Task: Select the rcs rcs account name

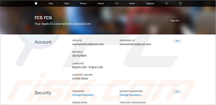Action: [43, 17]
